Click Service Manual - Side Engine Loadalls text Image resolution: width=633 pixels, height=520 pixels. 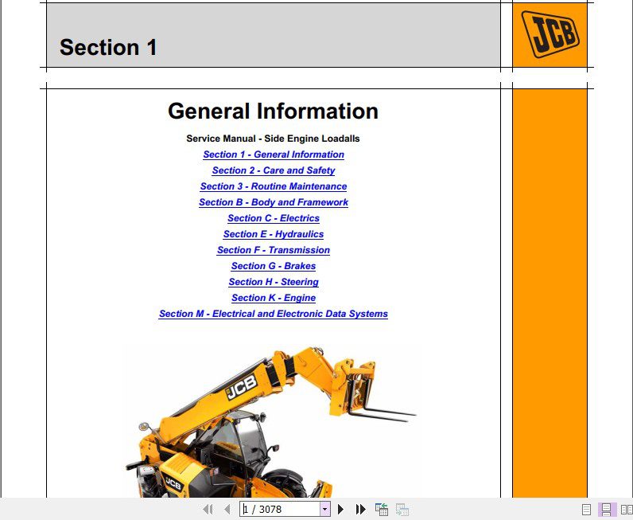[273, 139]
